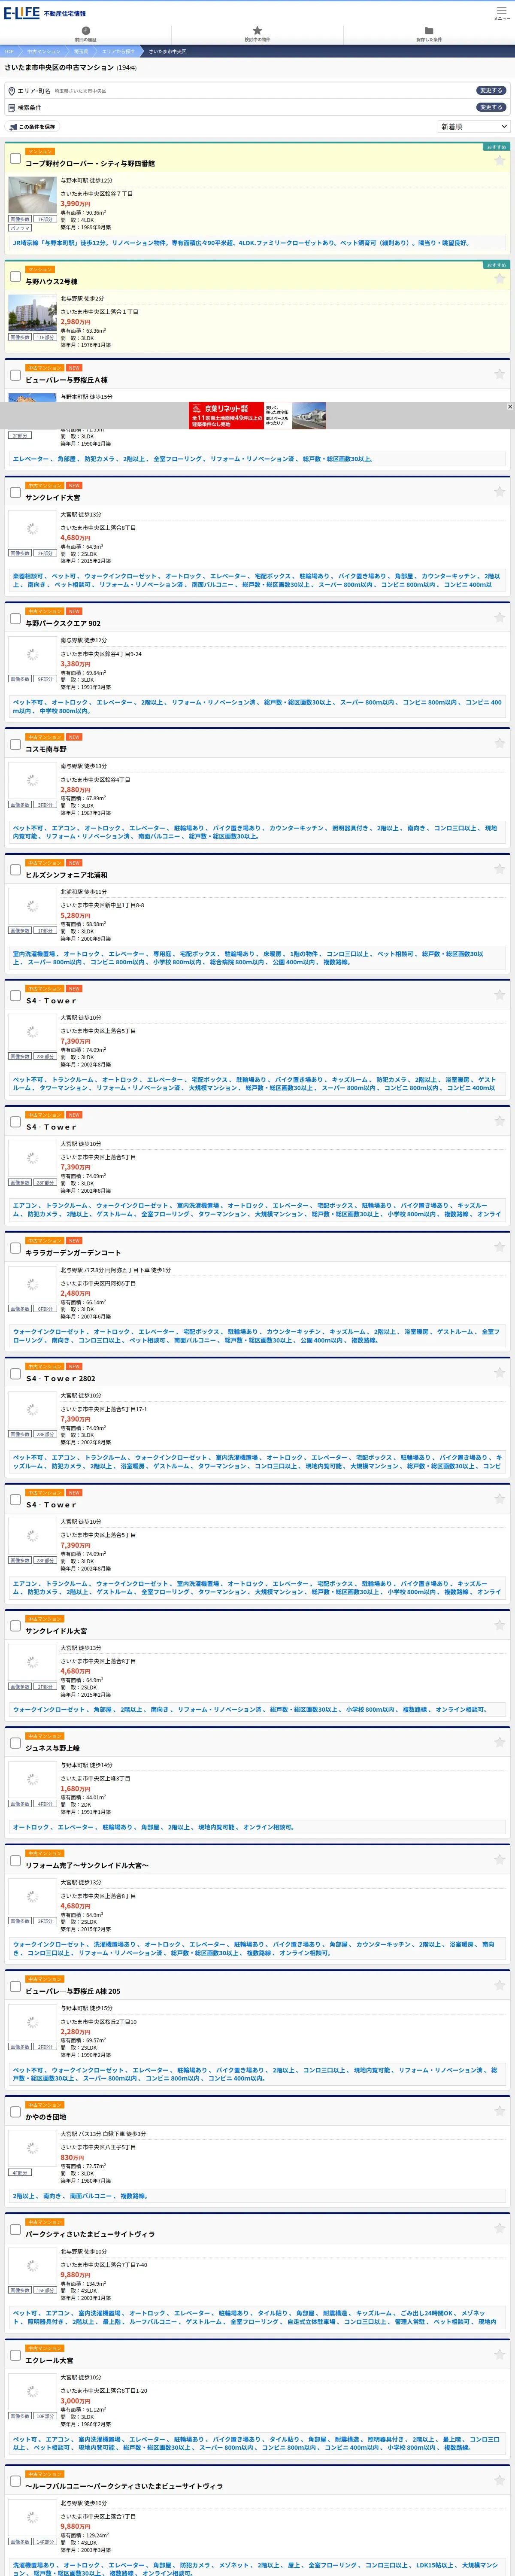The width and height of the screenshot is (515, 2576).
Task: Star リフォーム完了〜サンクレイドル大宮〜 listing
Action: coord(499,1860)
